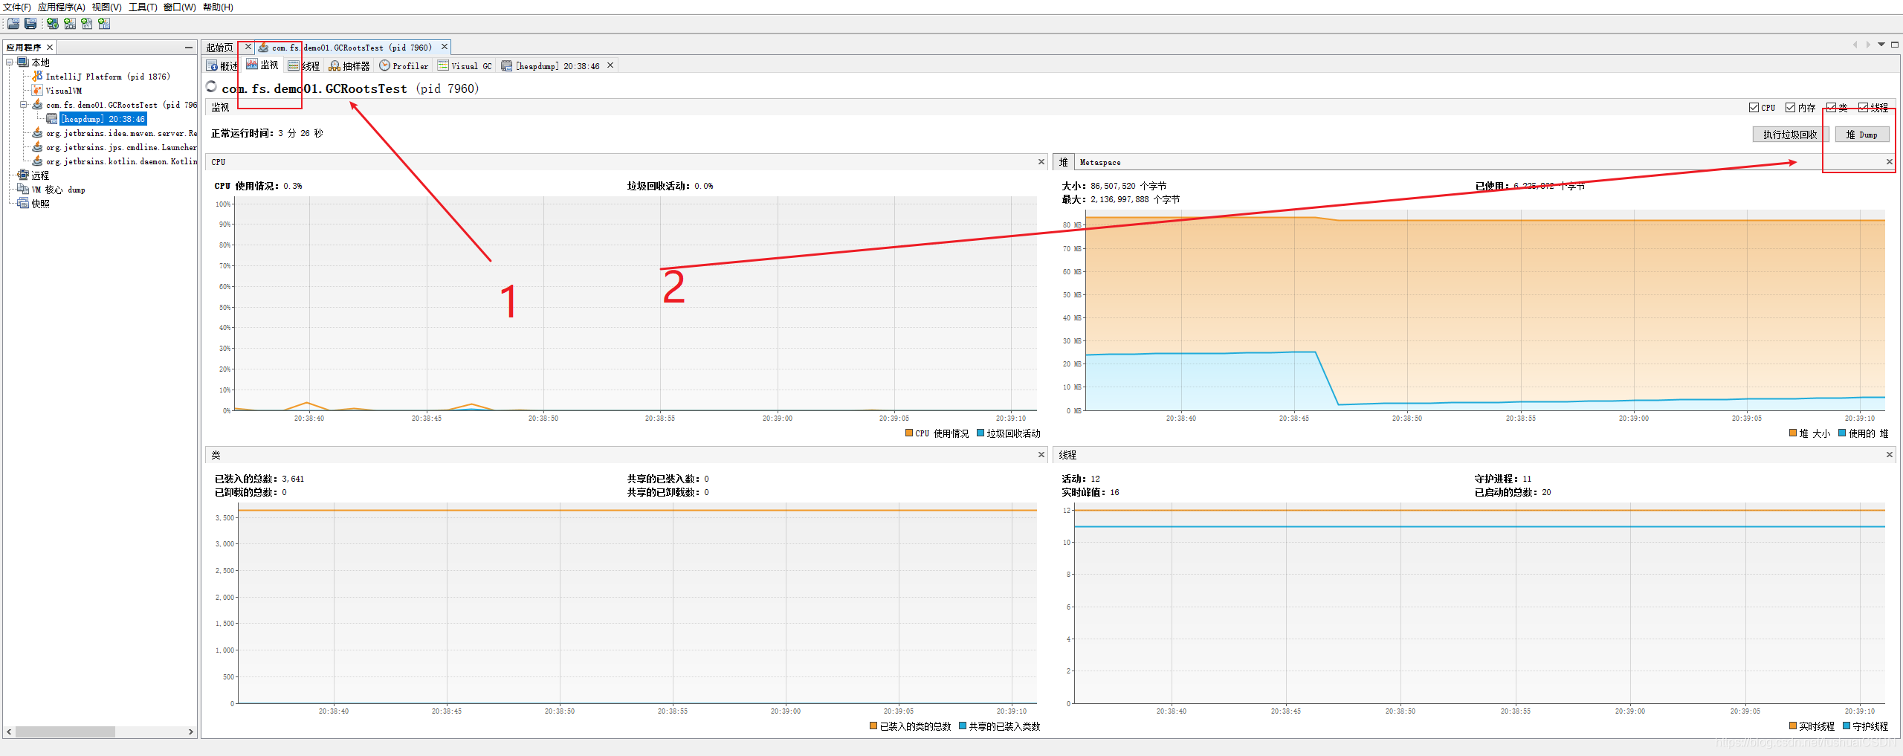
Task: Click the 抽样器 sampler icon
Action: coord(335,65)
